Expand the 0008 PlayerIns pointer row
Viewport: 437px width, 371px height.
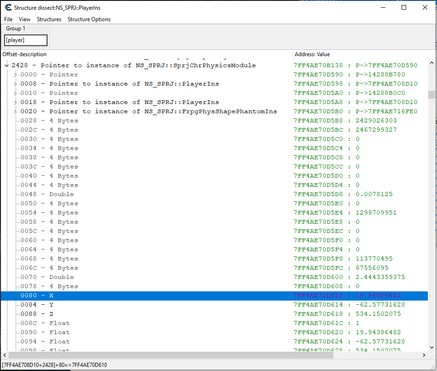[16, 84]
